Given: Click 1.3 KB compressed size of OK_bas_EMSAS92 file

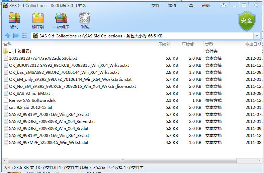Looking at the screenshot, I should 195,72.
